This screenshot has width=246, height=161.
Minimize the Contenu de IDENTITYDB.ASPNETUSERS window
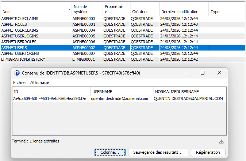coord(186,73)
